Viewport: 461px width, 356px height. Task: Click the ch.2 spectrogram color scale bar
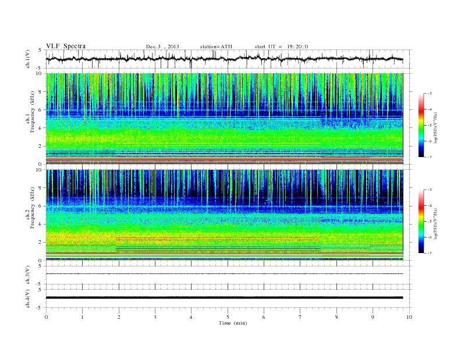pyautogui.click(x=421, y=221)
